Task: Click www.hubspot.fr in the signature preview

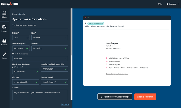Action: tap(115, 65)
